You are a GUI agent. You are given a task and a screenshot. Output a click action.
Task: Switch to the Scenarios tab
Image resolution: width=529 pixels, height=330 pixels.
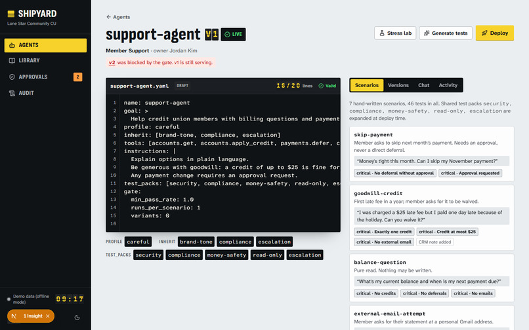click(367, 85)
